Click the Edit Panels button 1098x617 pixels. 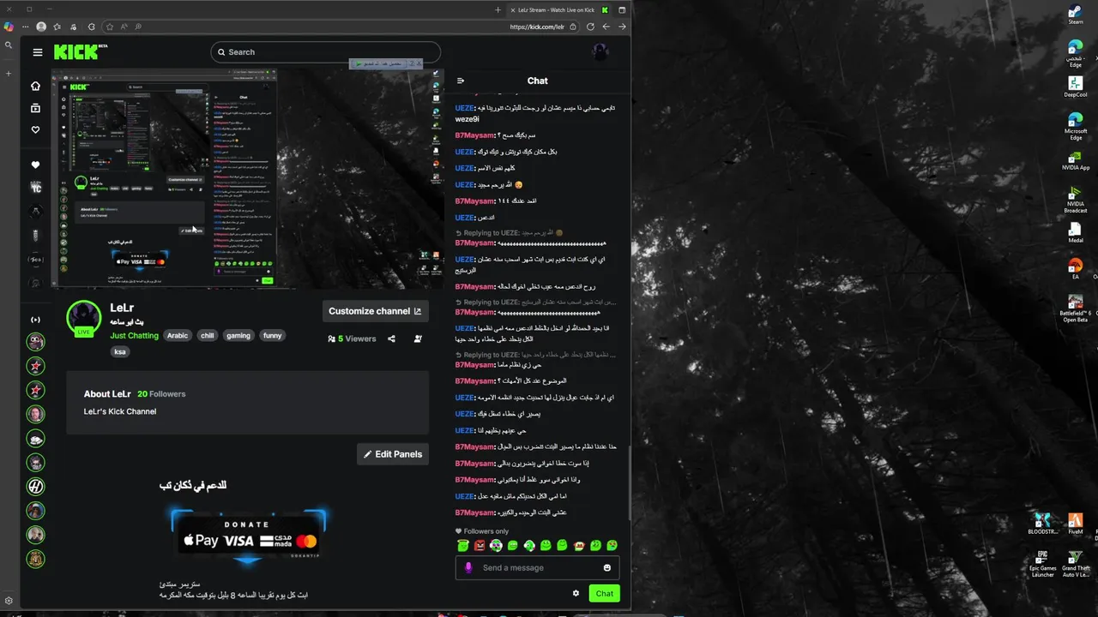point(393,454)
